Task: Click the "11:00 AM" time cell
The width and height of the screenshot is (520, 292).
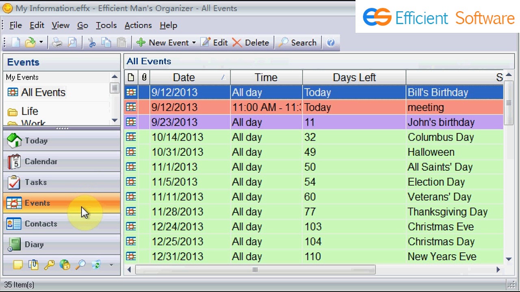Action: click(x=266, y=107)
